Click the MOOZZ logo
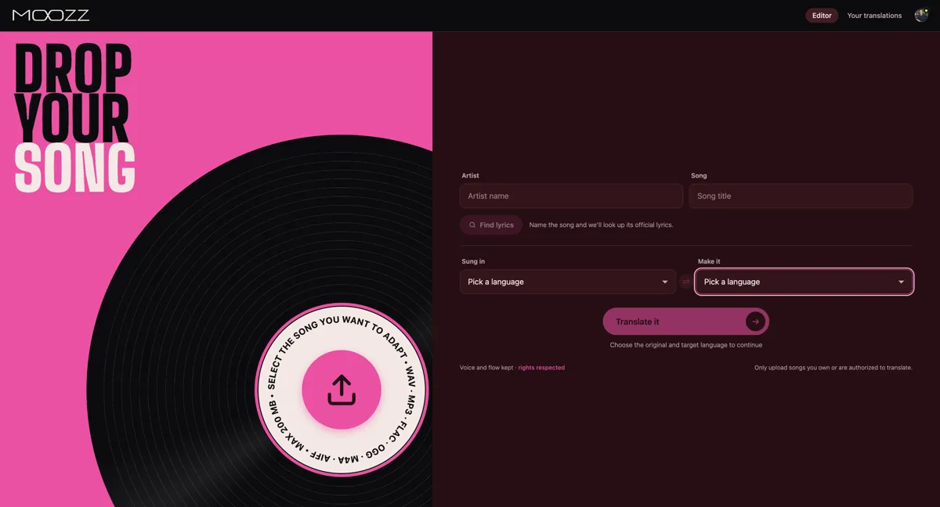 coord(51,15)
